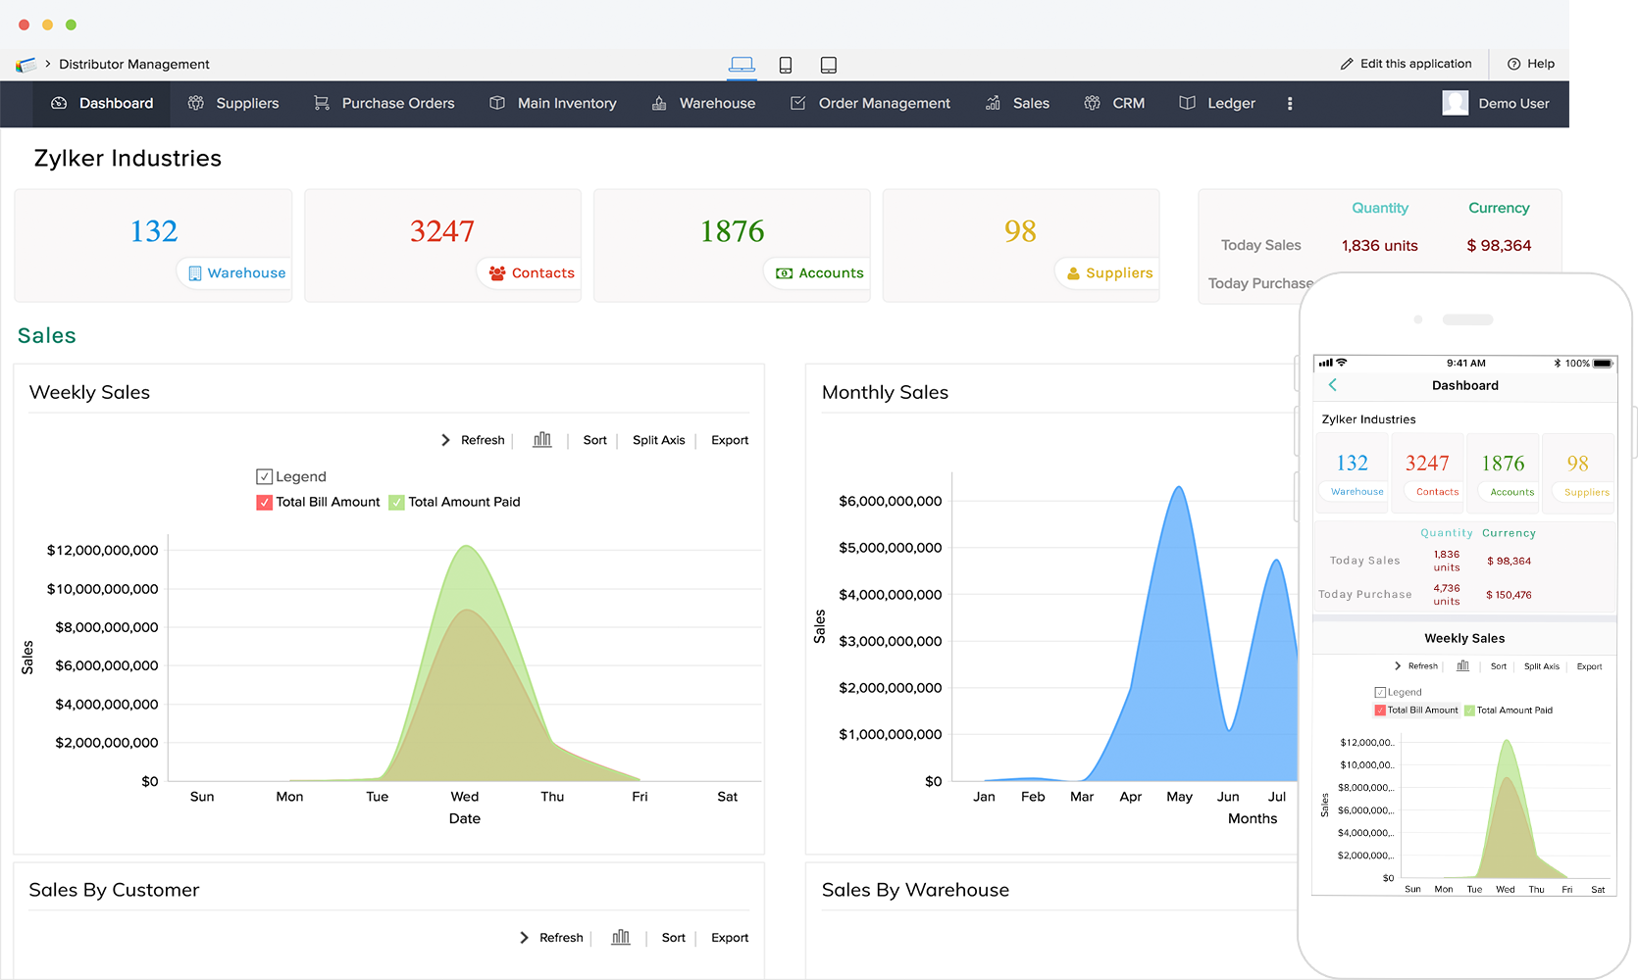Open the three-dot more menu in navbar
The width and height of the screenshot is (1638, 980).
1290,104
